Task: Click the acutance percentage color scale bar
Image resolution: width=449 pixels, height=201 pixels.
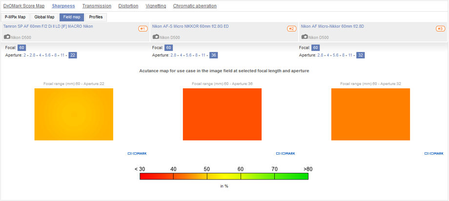Action: click(224, 176)
